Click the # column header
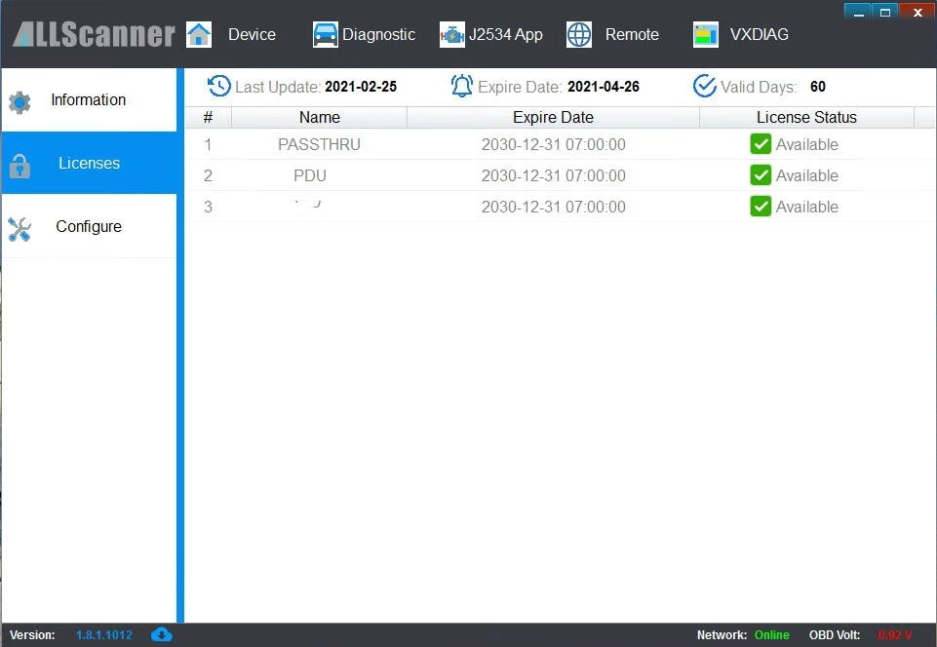937x647 pixels. 208,117
